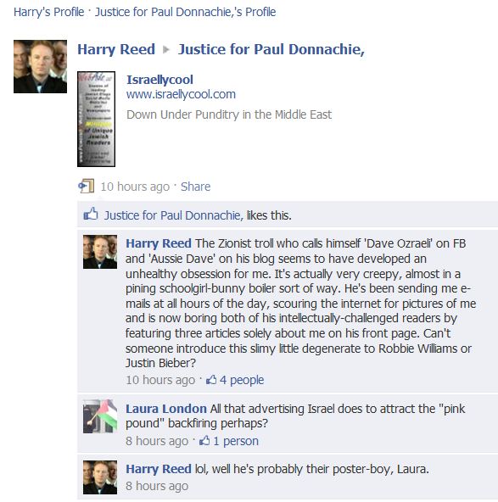This screenshot has height=502, width=498.
Task: Click Harry Reed's large profile photo
Action: (x=41, y=67)
